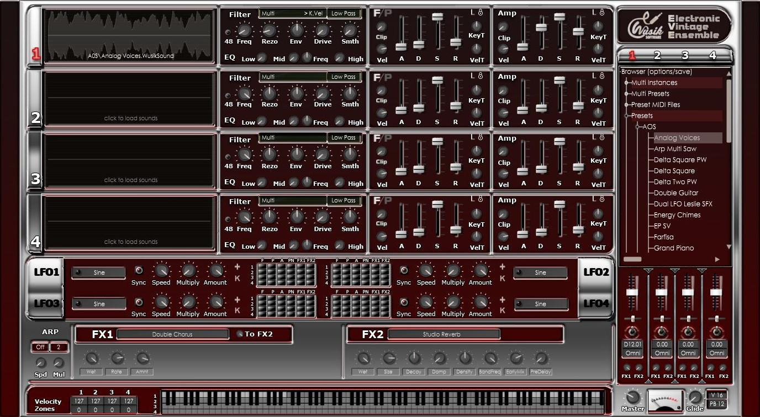Click the Glide knob

(x=695, y=397)
